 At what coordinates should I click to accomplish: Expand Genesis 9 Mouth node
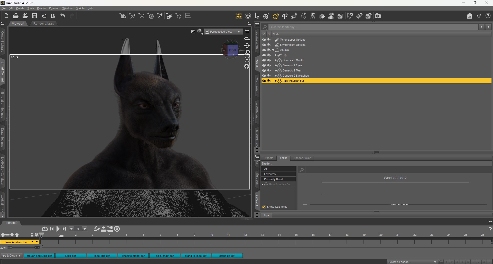276,60
